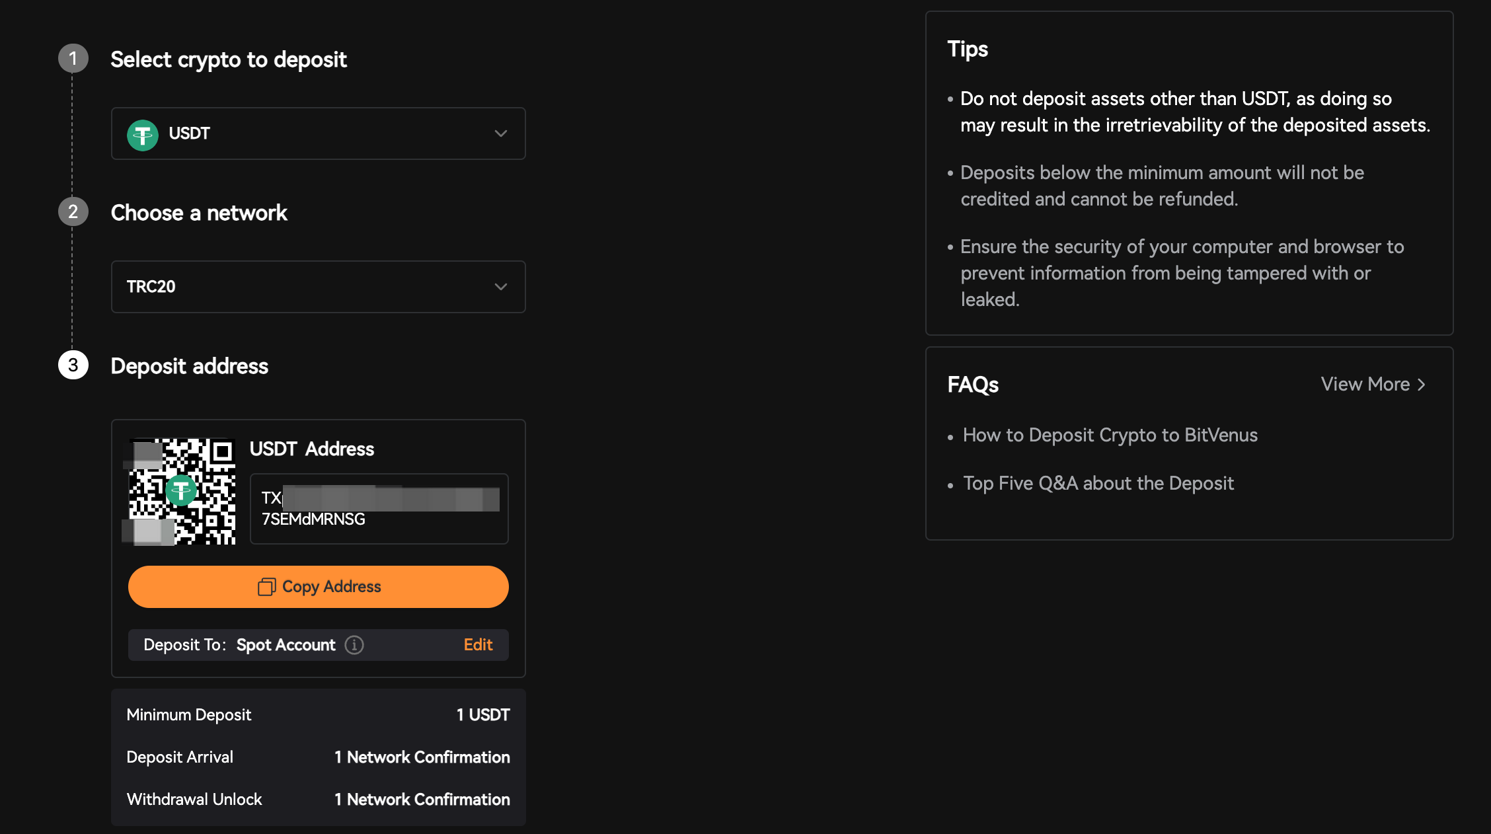Open Top Five Q&A about the Deposit
Image resolution: width=1491 pixels, height=834 pixels.
(x=1098, y=484)
